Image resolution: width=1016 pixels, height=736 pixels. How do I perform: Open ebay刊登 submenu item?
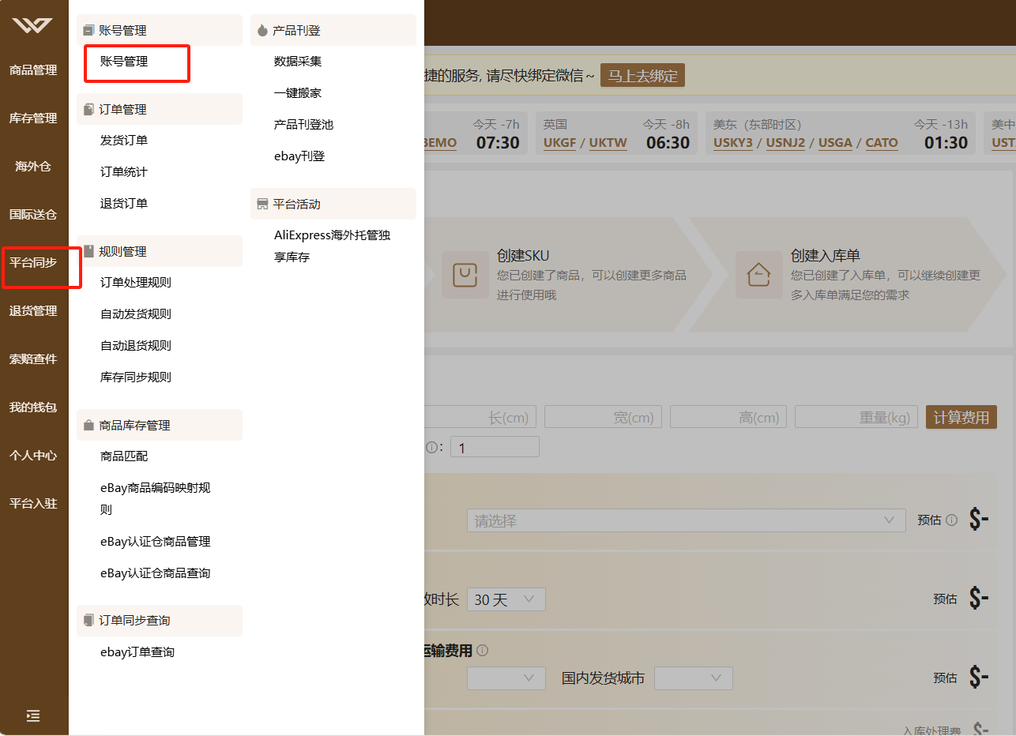pos(299,156)
